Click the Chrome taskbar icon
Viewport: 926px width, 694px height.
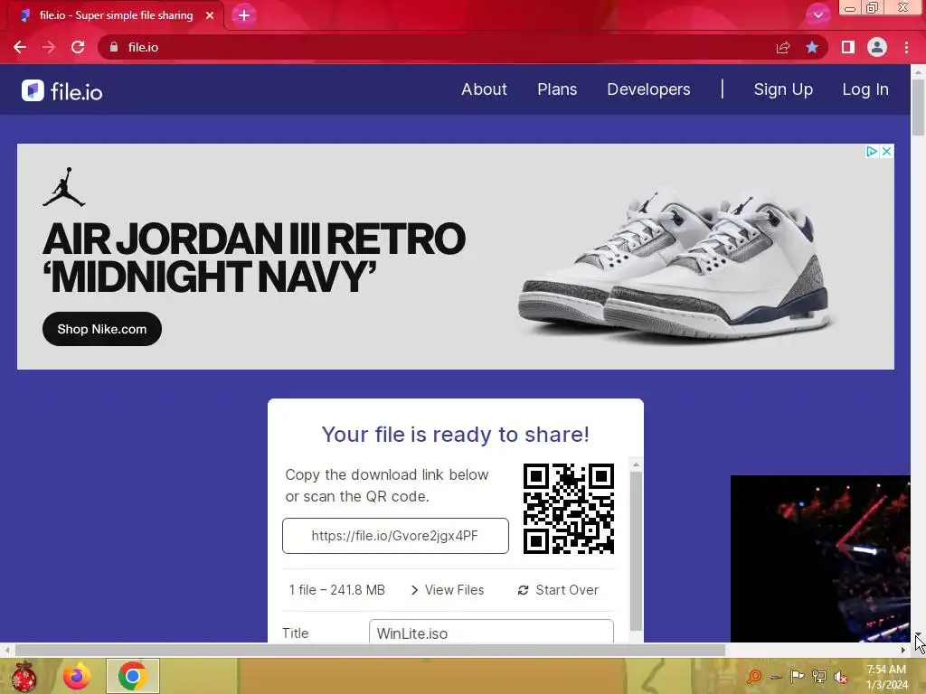132,676
